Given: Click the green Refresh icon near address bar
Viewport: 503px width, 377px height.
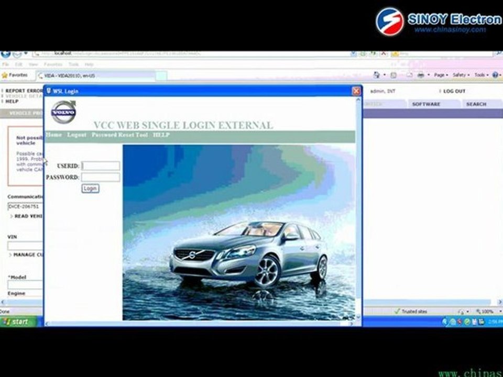Looking at the screenshot, I should (373, 53).
